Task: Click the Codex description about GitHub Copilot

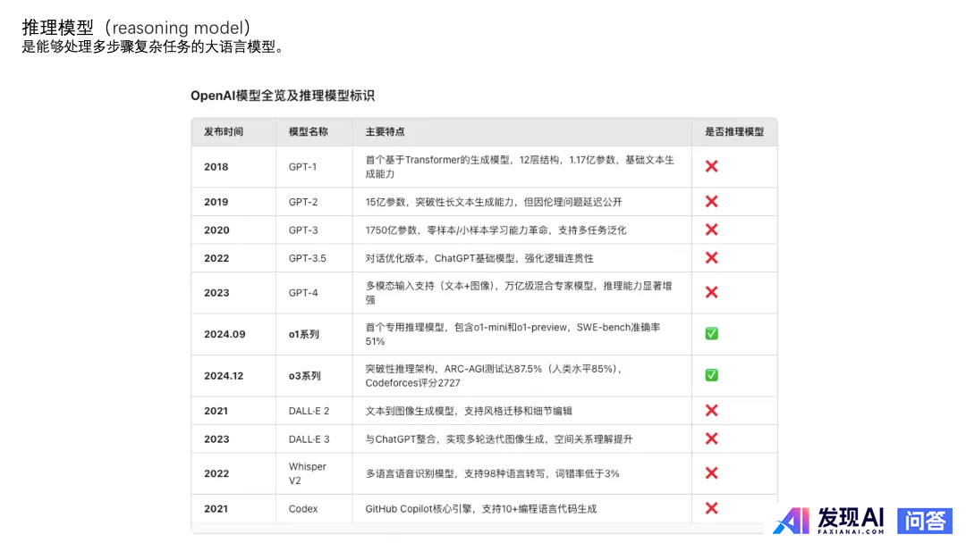Action: [481, 508]
